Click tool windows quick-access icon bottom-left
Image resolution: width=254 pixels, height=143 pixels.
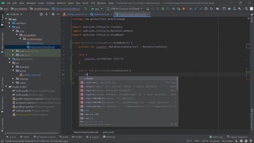[x=2, y=141]
